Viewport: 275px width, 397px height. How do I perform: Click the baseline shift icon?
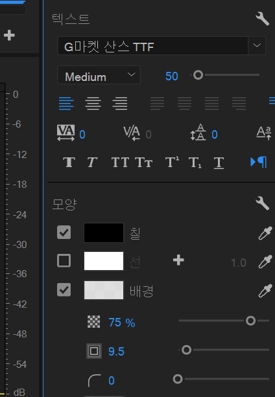(264, 133)
